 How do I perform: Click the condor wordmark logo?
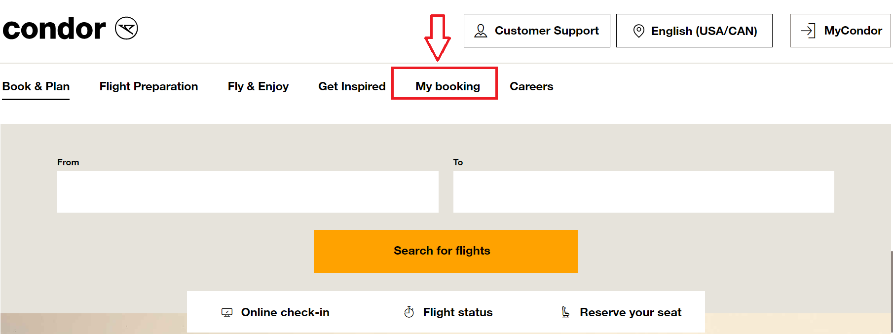point(54,29)
